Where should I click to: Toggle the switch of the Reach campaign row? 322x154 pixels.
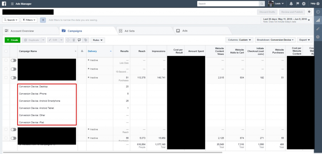tap(14, 129)
